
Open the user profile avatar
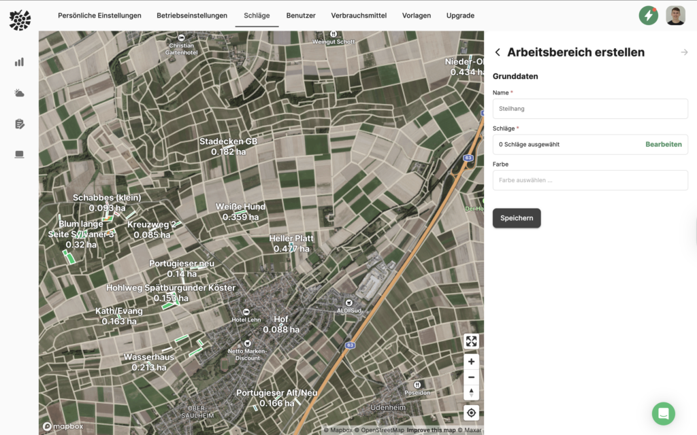tap(675, 16)
